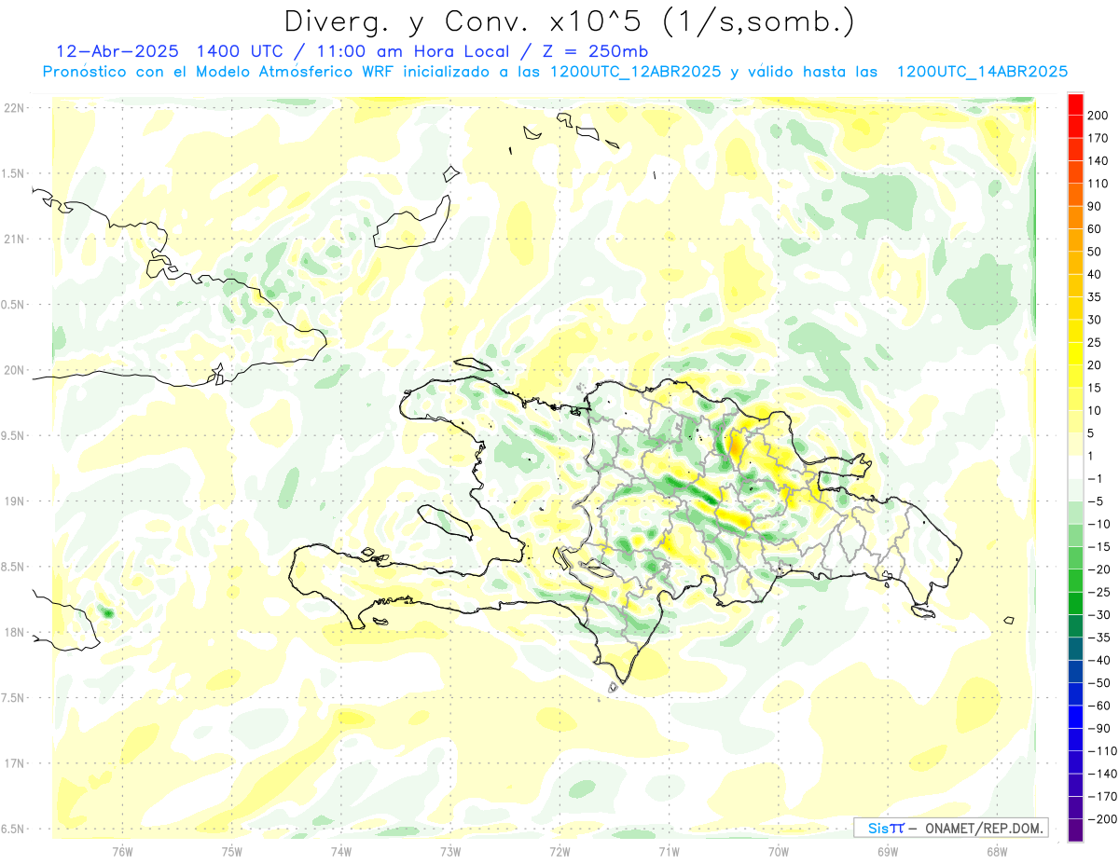Click the 72W longitude label
This screenshot has height=864, width=1119.
point(559,851)
